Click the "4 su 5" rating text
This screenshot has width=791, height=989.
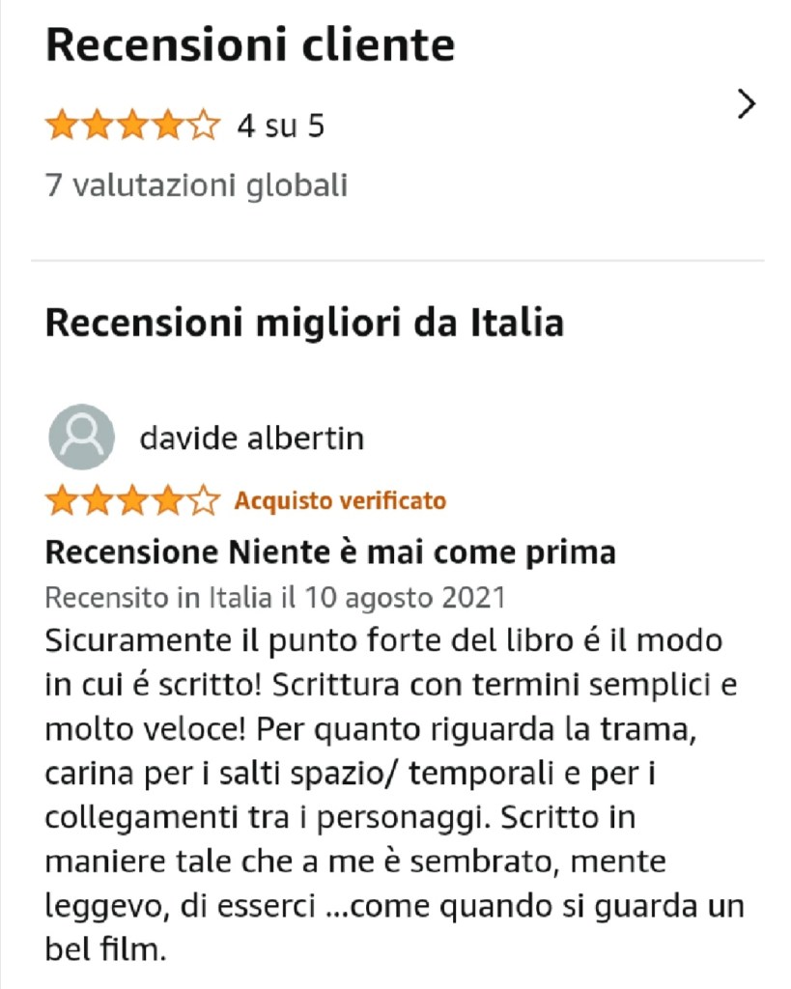[281, 126]
